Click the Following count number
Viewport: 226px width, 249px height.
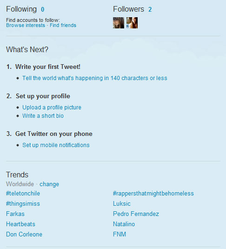tap(42, 9)
